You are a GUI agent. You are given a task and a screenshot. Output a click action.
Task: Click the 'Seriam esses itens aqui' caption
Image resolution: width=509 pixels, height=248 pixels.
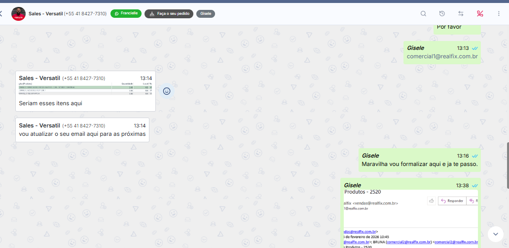pyautogui.click(x=50, y=104)
